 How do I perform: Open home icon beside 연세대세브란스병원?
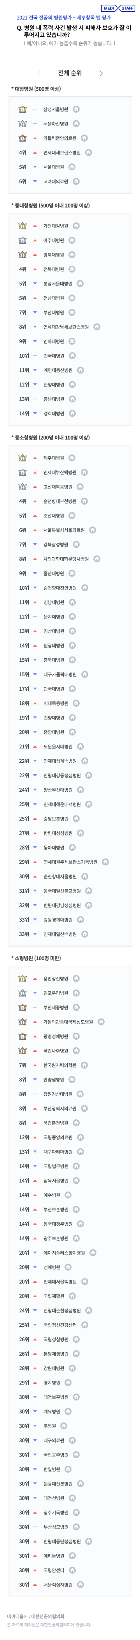tap(89, 153)
